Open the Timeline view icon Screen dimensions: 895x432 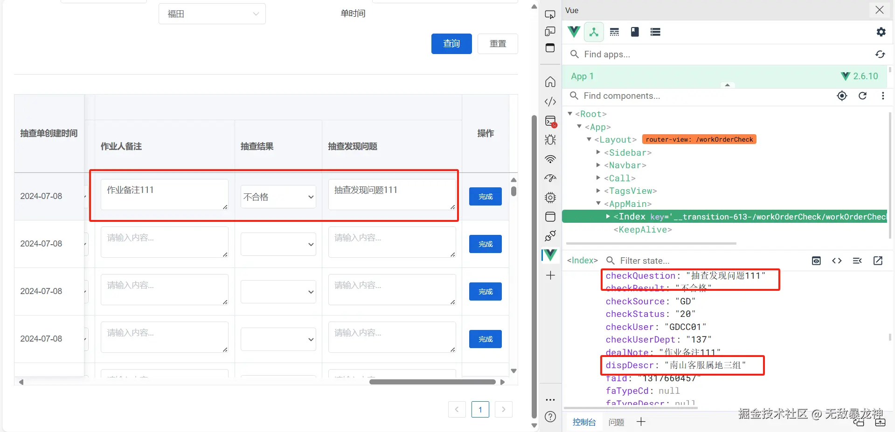614,32
